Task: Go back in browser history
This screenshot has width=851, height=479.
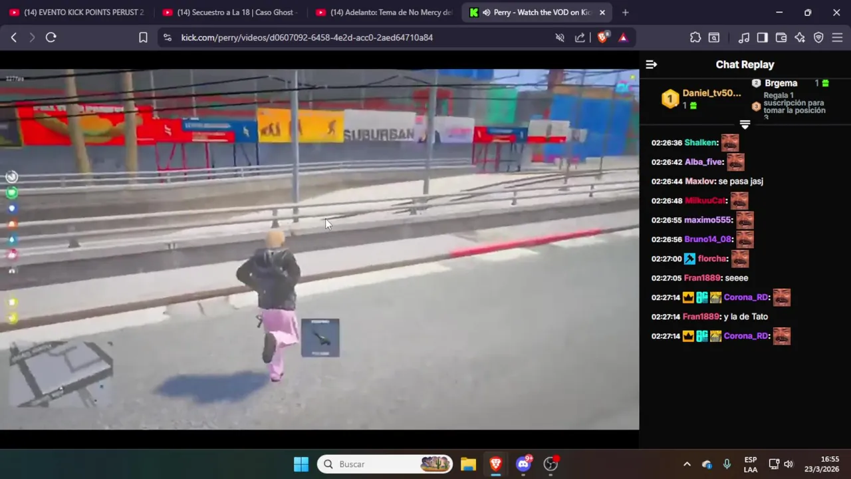Action: 13,37
